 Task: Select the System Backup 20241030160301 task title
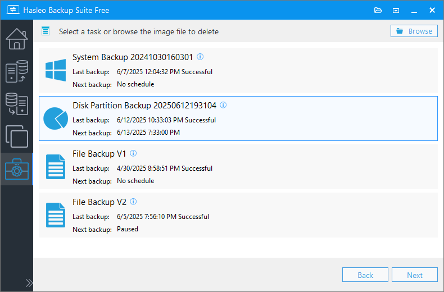point(133,57)
